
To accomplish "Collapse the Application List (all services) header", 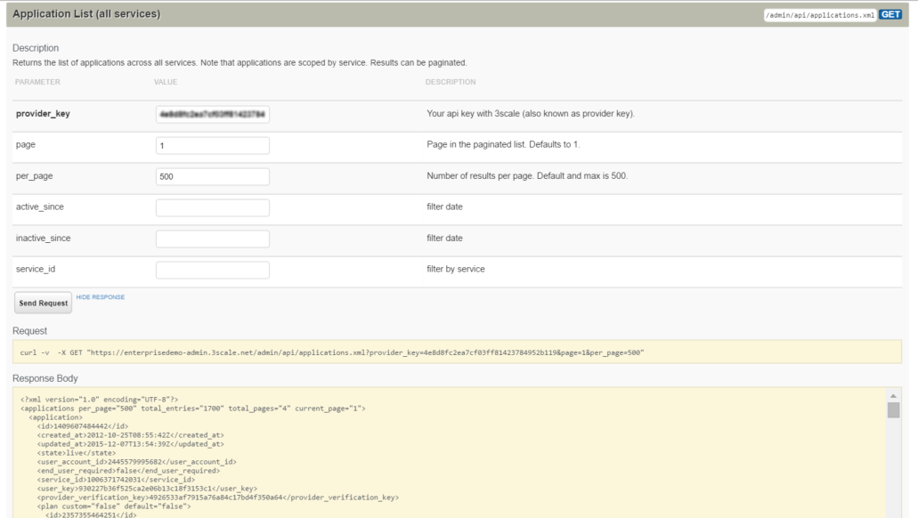I will click(86, 14).
